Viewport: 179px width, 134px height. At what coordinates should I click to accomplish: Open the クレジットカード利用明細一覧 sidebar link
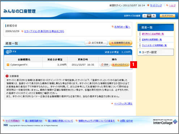154,45
